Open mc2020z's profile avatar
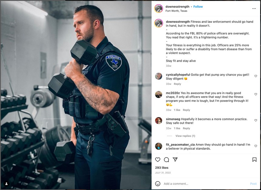261x190 pixels. coord(158,94)
